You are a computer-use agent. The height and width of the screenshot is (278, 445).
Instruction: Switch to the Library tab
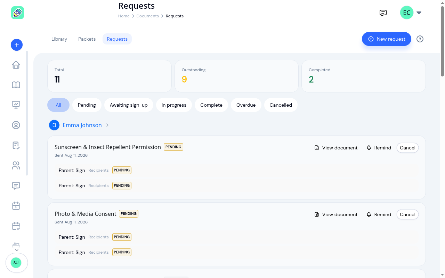pos(59,39)
